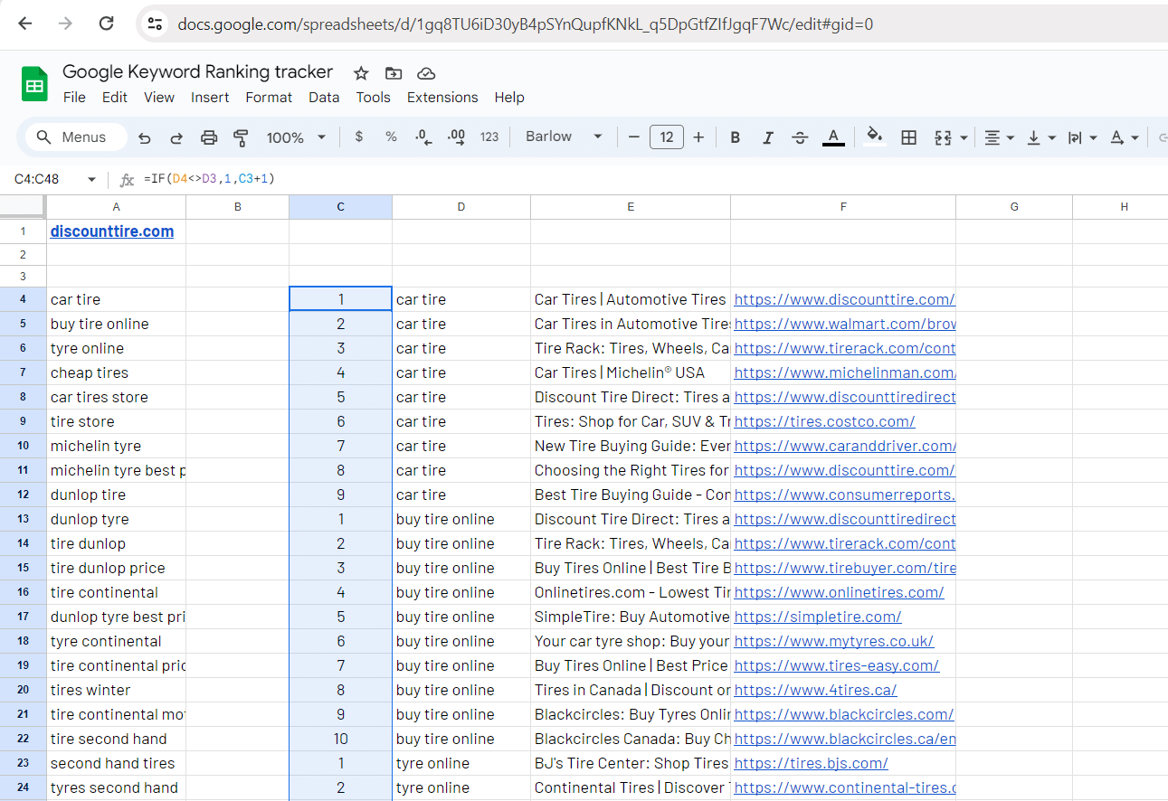1168x801 pixels.
Task: Open the mytyres.co.uk link
Action: 834,641
